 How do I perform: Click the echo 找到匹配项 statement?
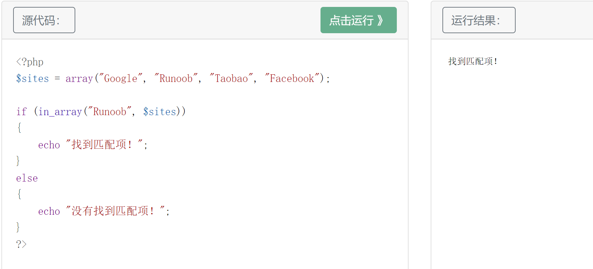click(x=93, y=145)
